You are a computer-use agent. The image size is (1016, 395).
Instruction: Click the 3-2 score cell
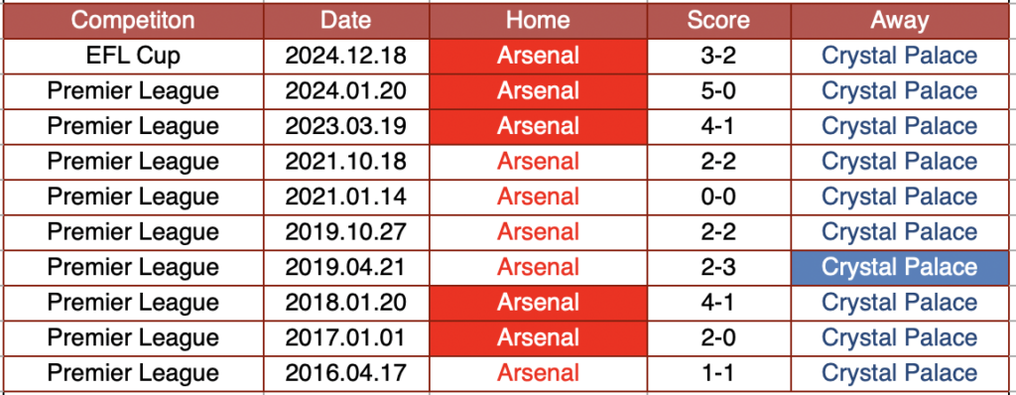[x=718, y=57]
